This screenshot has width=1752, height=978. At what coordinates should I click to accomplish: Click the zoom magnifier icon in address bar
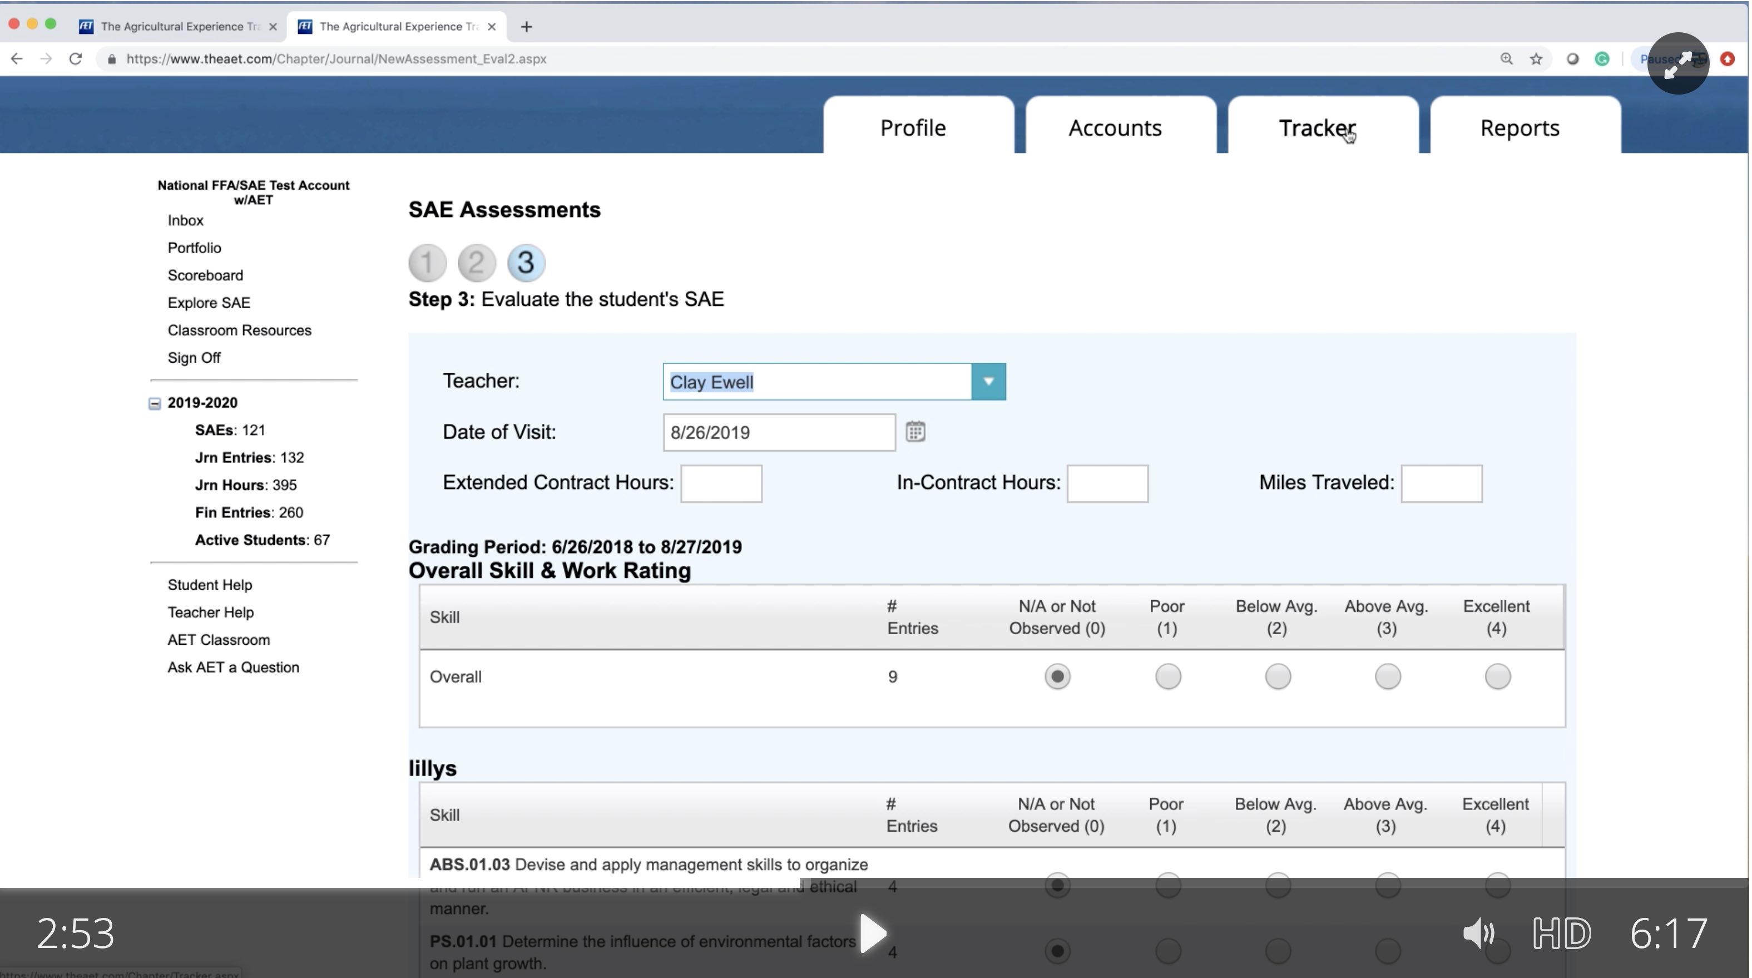tap(1507, 59)
